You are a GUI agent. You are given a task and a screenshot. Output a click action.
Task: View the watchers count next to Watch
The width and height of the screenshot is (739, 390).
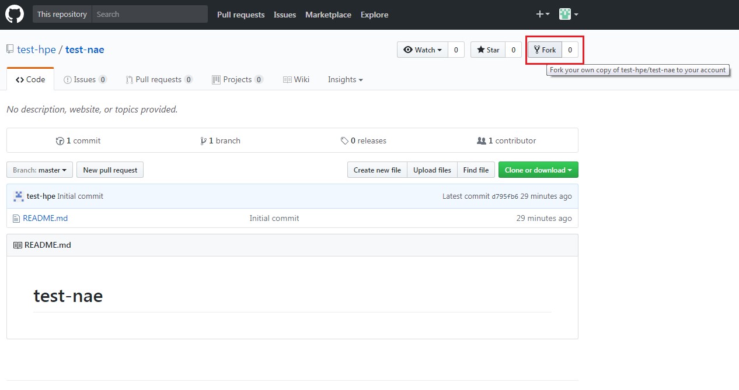(x=456, y=50)
